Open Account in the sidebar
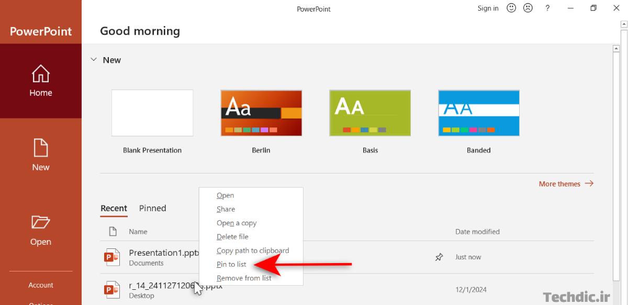Image resolution: width=628 pixels, height=305 pixels. 41,286
